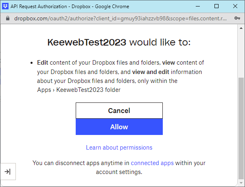Viewport: 245px width, 187px height.
Task: Maximize the Chrome popup window
Action: click(x=216, y=6)
